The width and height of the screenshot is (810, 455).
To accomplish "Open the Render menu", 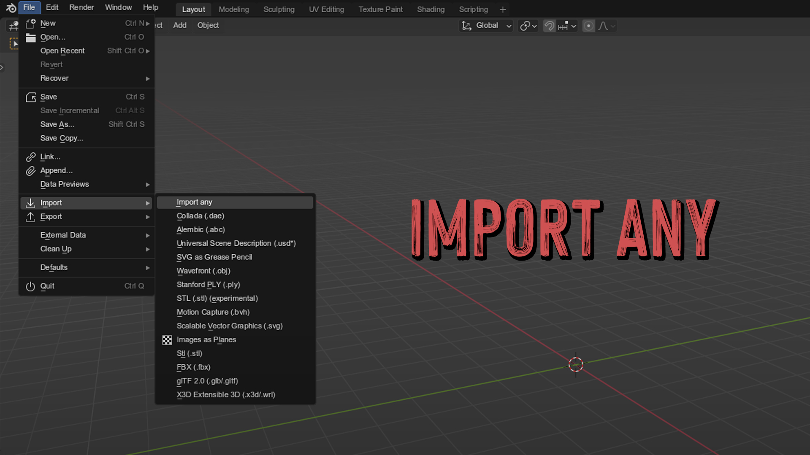I will pos(81,7).
